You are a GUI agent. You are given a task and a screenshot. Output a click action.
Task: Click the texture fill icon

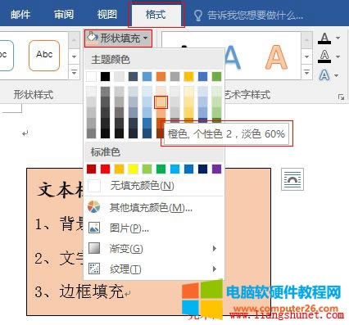point(94,269)
